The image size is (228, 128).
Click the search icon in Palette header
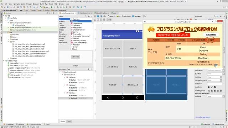coord(85,16)
